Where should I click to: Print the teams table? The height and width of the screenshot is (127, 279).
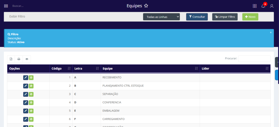19,59
